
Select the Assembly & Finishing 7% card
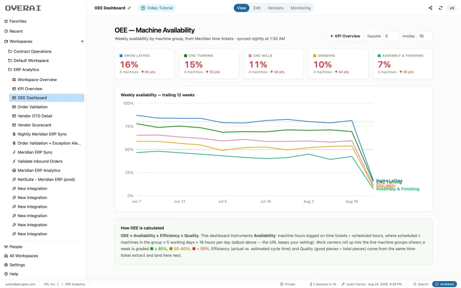pos(402,64)
